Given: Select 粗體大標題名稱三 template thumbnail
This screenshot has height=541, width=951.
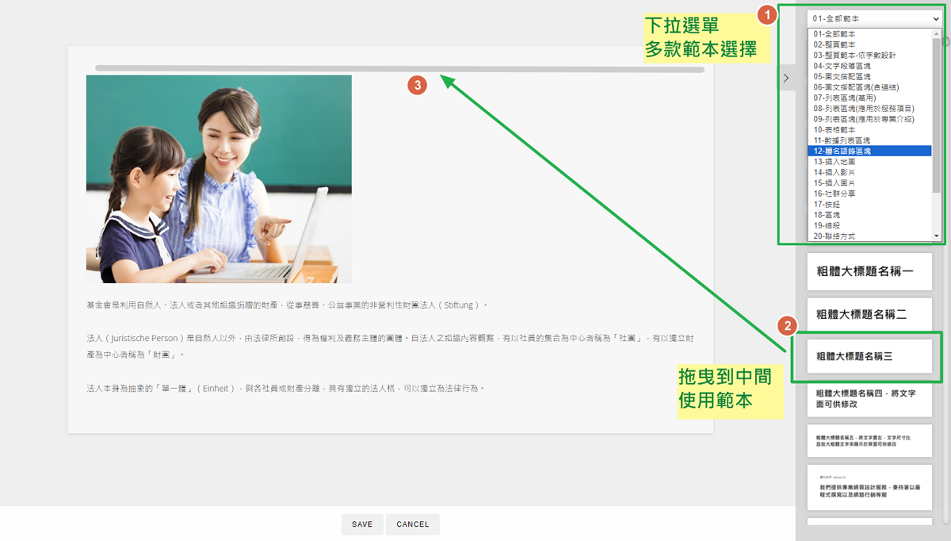Looking at the screenshot, I should pyautogui.click(x=869, y=356).
